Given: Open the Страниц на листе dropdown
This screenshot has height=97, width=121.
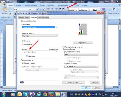Looking at the screenshot, I should tap(81, 66).
